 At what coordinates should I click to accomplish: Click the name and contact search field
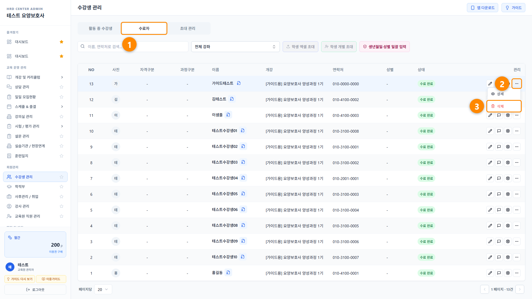133,47
